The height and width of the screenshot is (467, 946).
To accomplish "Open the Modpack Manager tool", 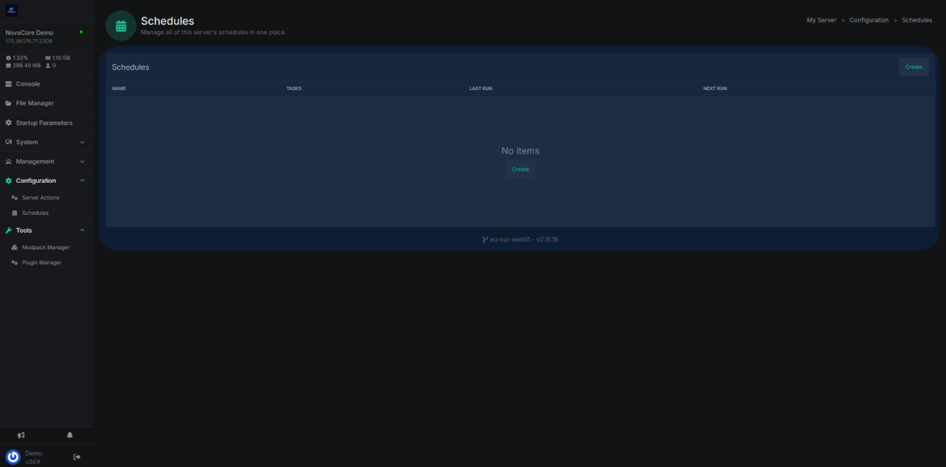I will pos(45,247).
